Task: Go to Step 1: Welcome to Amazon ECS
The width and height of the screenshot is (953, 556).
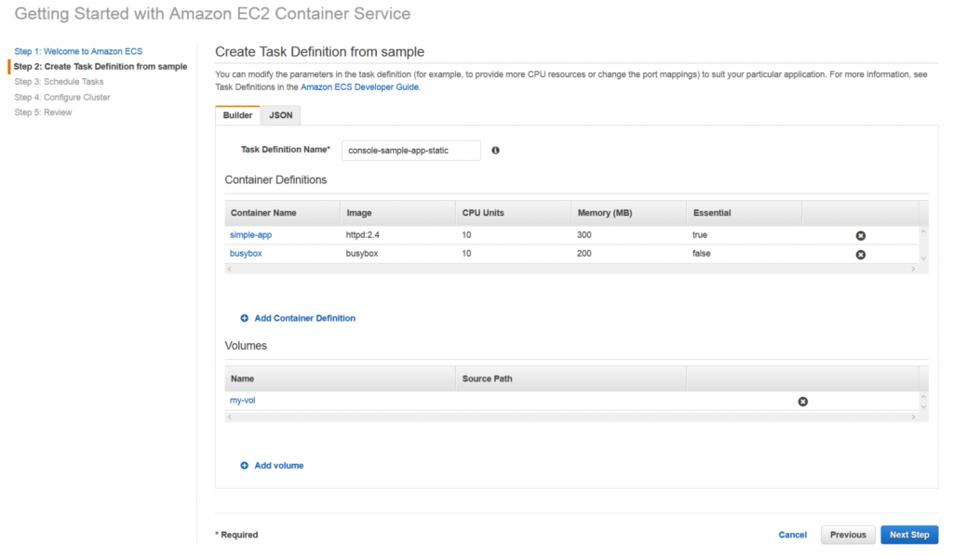Action: coord(78,51)
